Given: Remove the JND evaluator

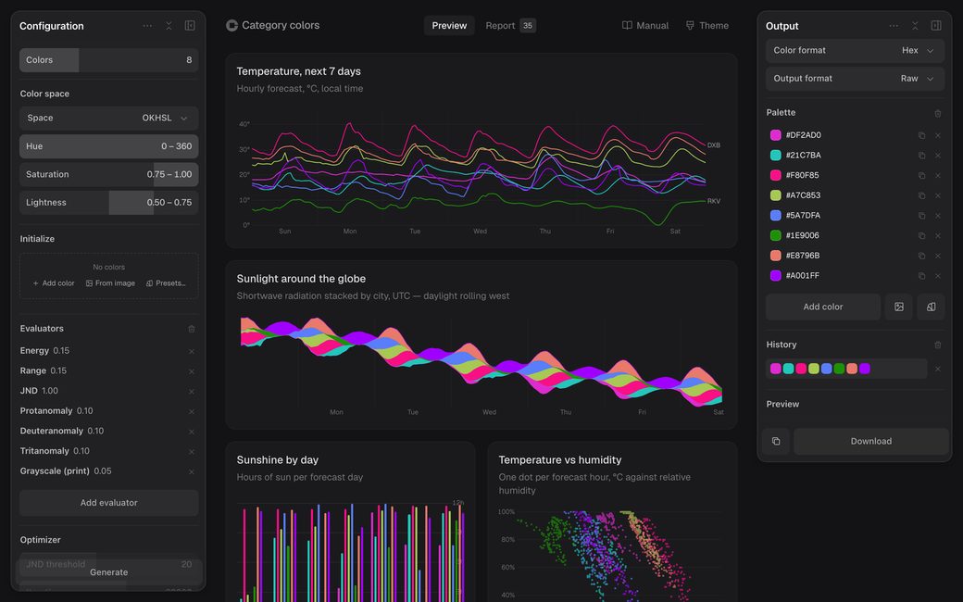Looking at the screenshot, I should point(192,391).
